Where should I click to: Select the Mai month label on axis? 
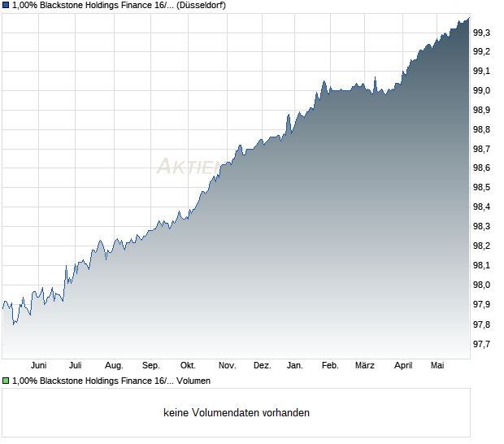click(437, 366)
